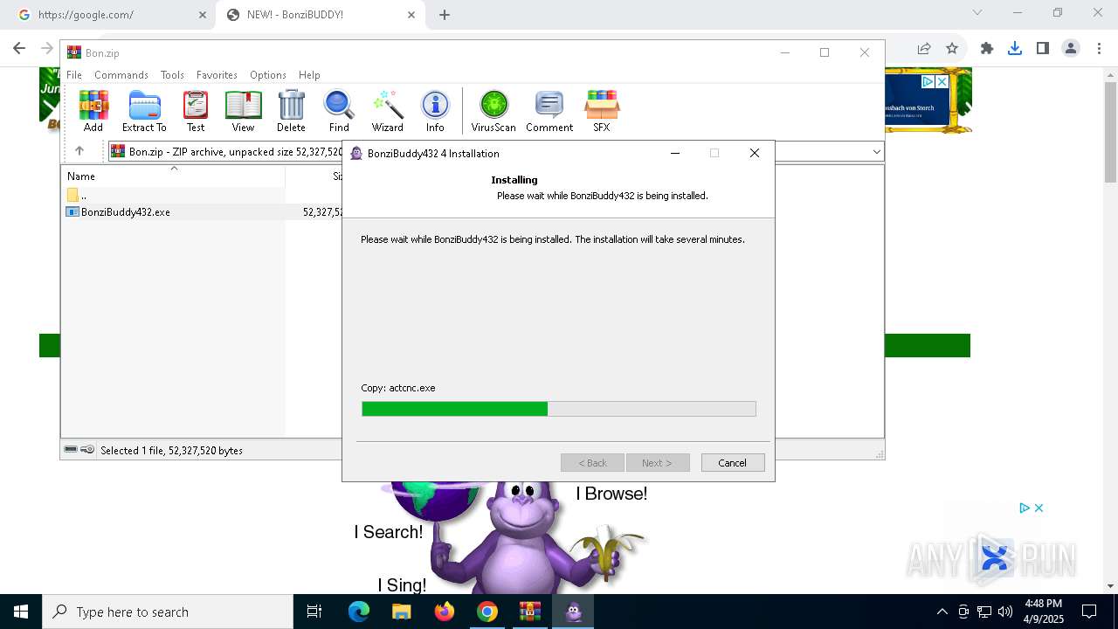Click the Delete trash can icon
This screenshot has height=629, width=1118.
[x=291, y=111]
